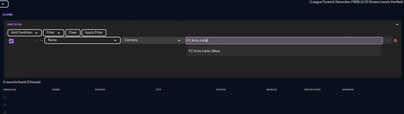Click the Division column header

click(348, 90)
